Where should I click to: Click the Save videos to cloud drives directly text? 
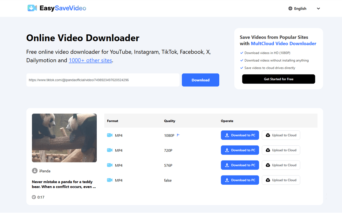(x=270, y=68)
